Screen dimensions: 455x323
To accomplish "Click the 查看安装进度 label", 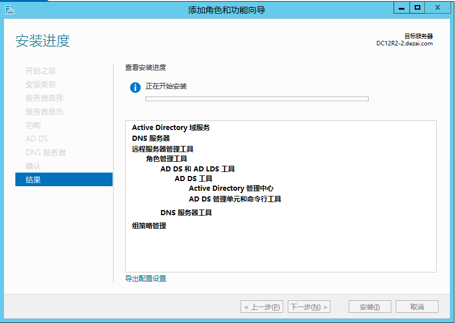I will pyautogui.click(x=146, y=68).
